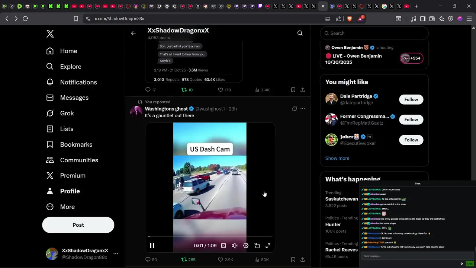The height and width of the screenshot is (268, 476).
Task: Open Premium in the sidebar
Action: coord(66,175)
